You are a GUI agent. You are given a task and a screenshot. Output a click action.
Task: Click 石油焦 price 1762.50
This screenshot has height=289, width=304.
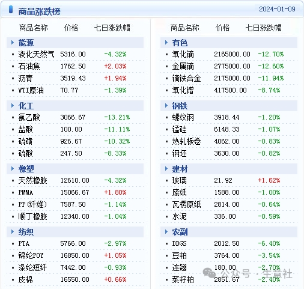point(73,66)
